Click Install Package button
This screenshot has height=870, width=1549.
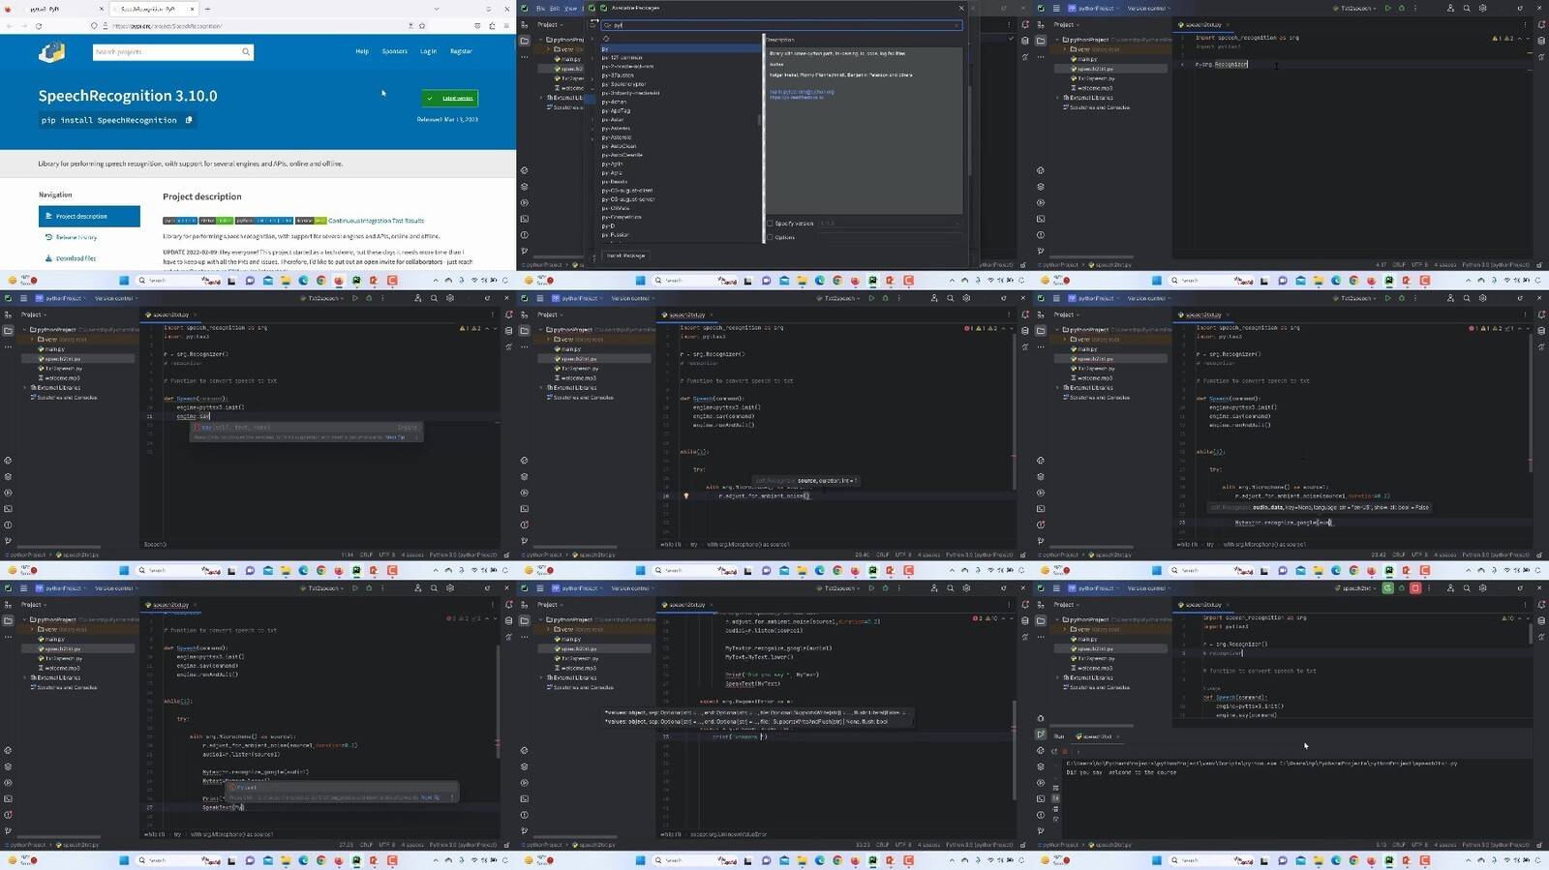[626, 255]
